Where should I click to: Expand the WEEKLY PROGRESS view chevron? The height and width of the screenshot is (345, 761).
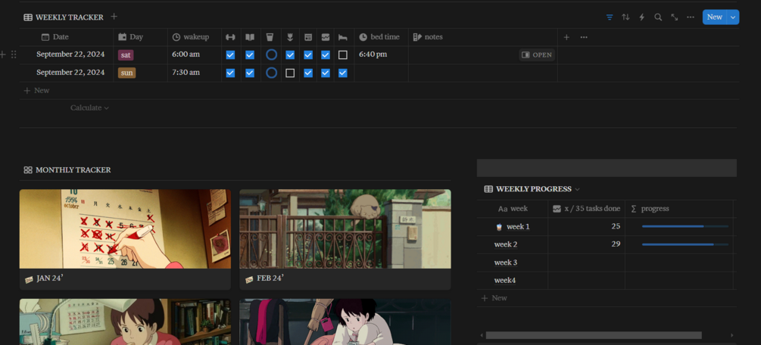pos(577,189)
